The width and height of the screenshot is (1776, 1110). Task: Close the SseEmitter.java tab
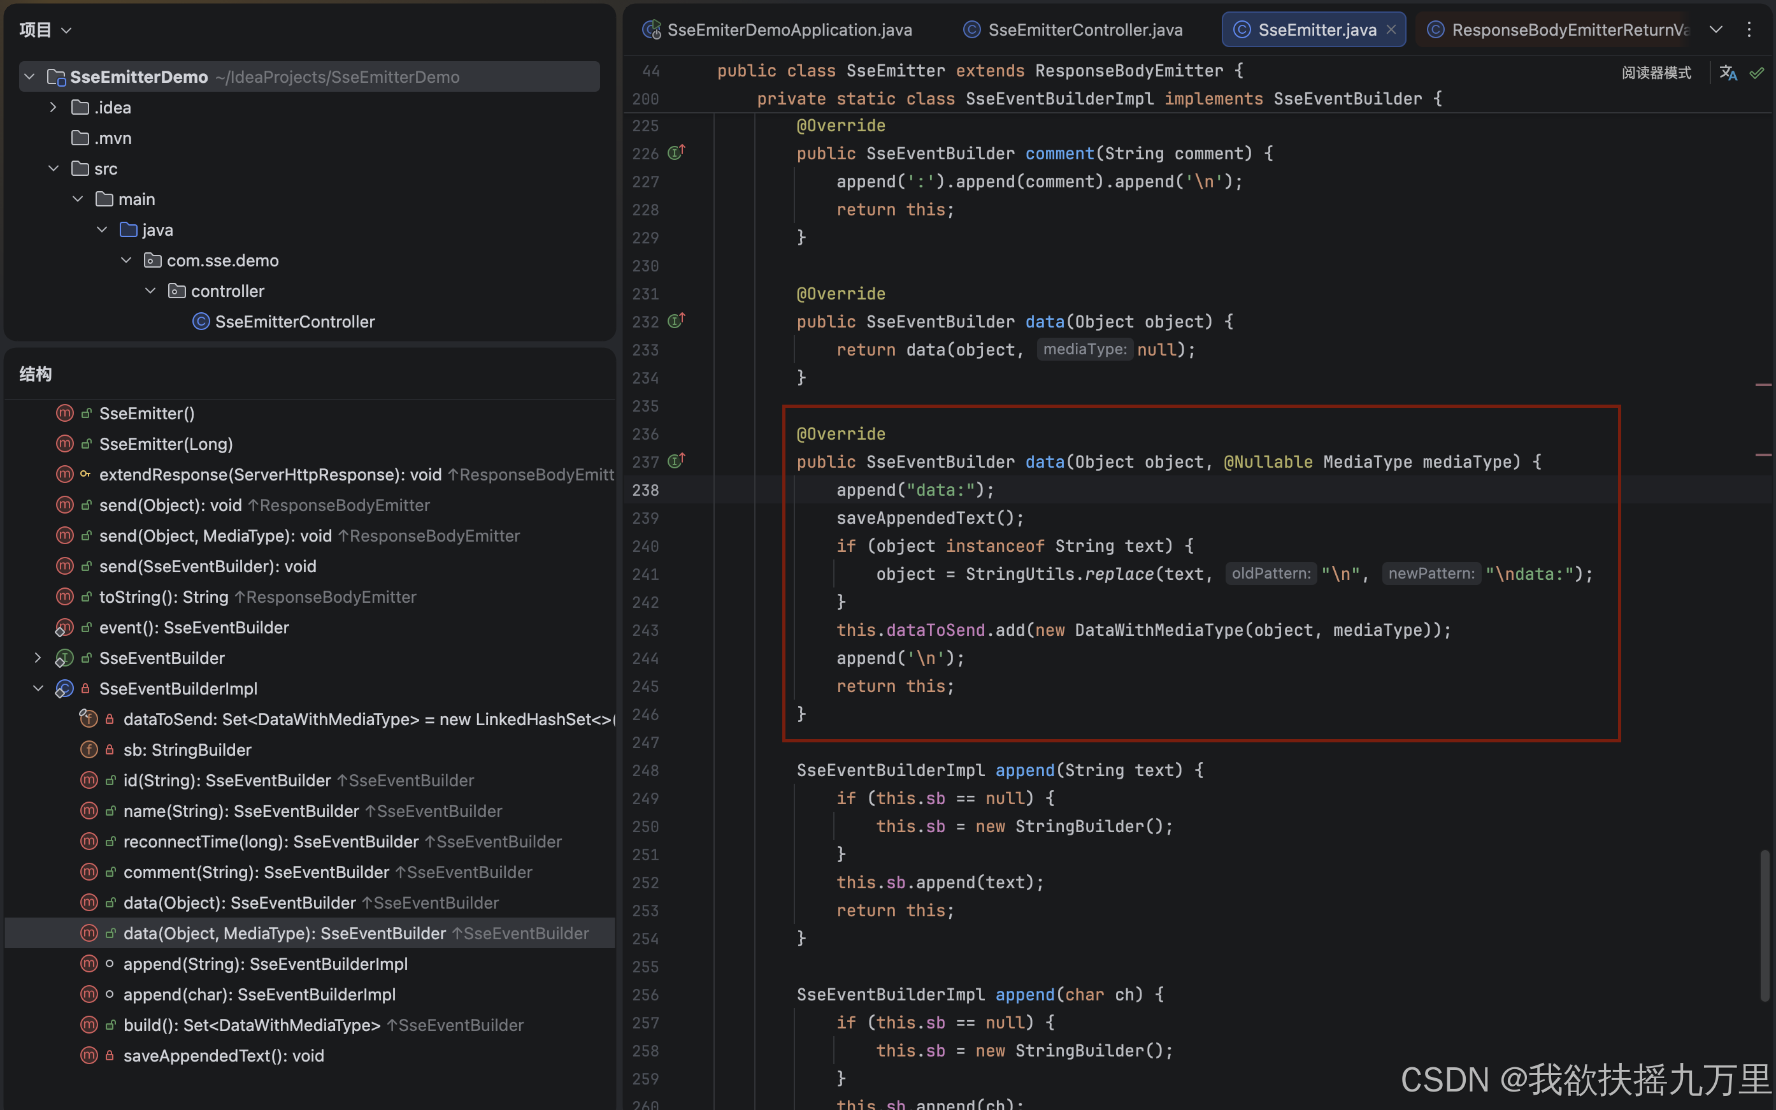(x=1391, y=29)
